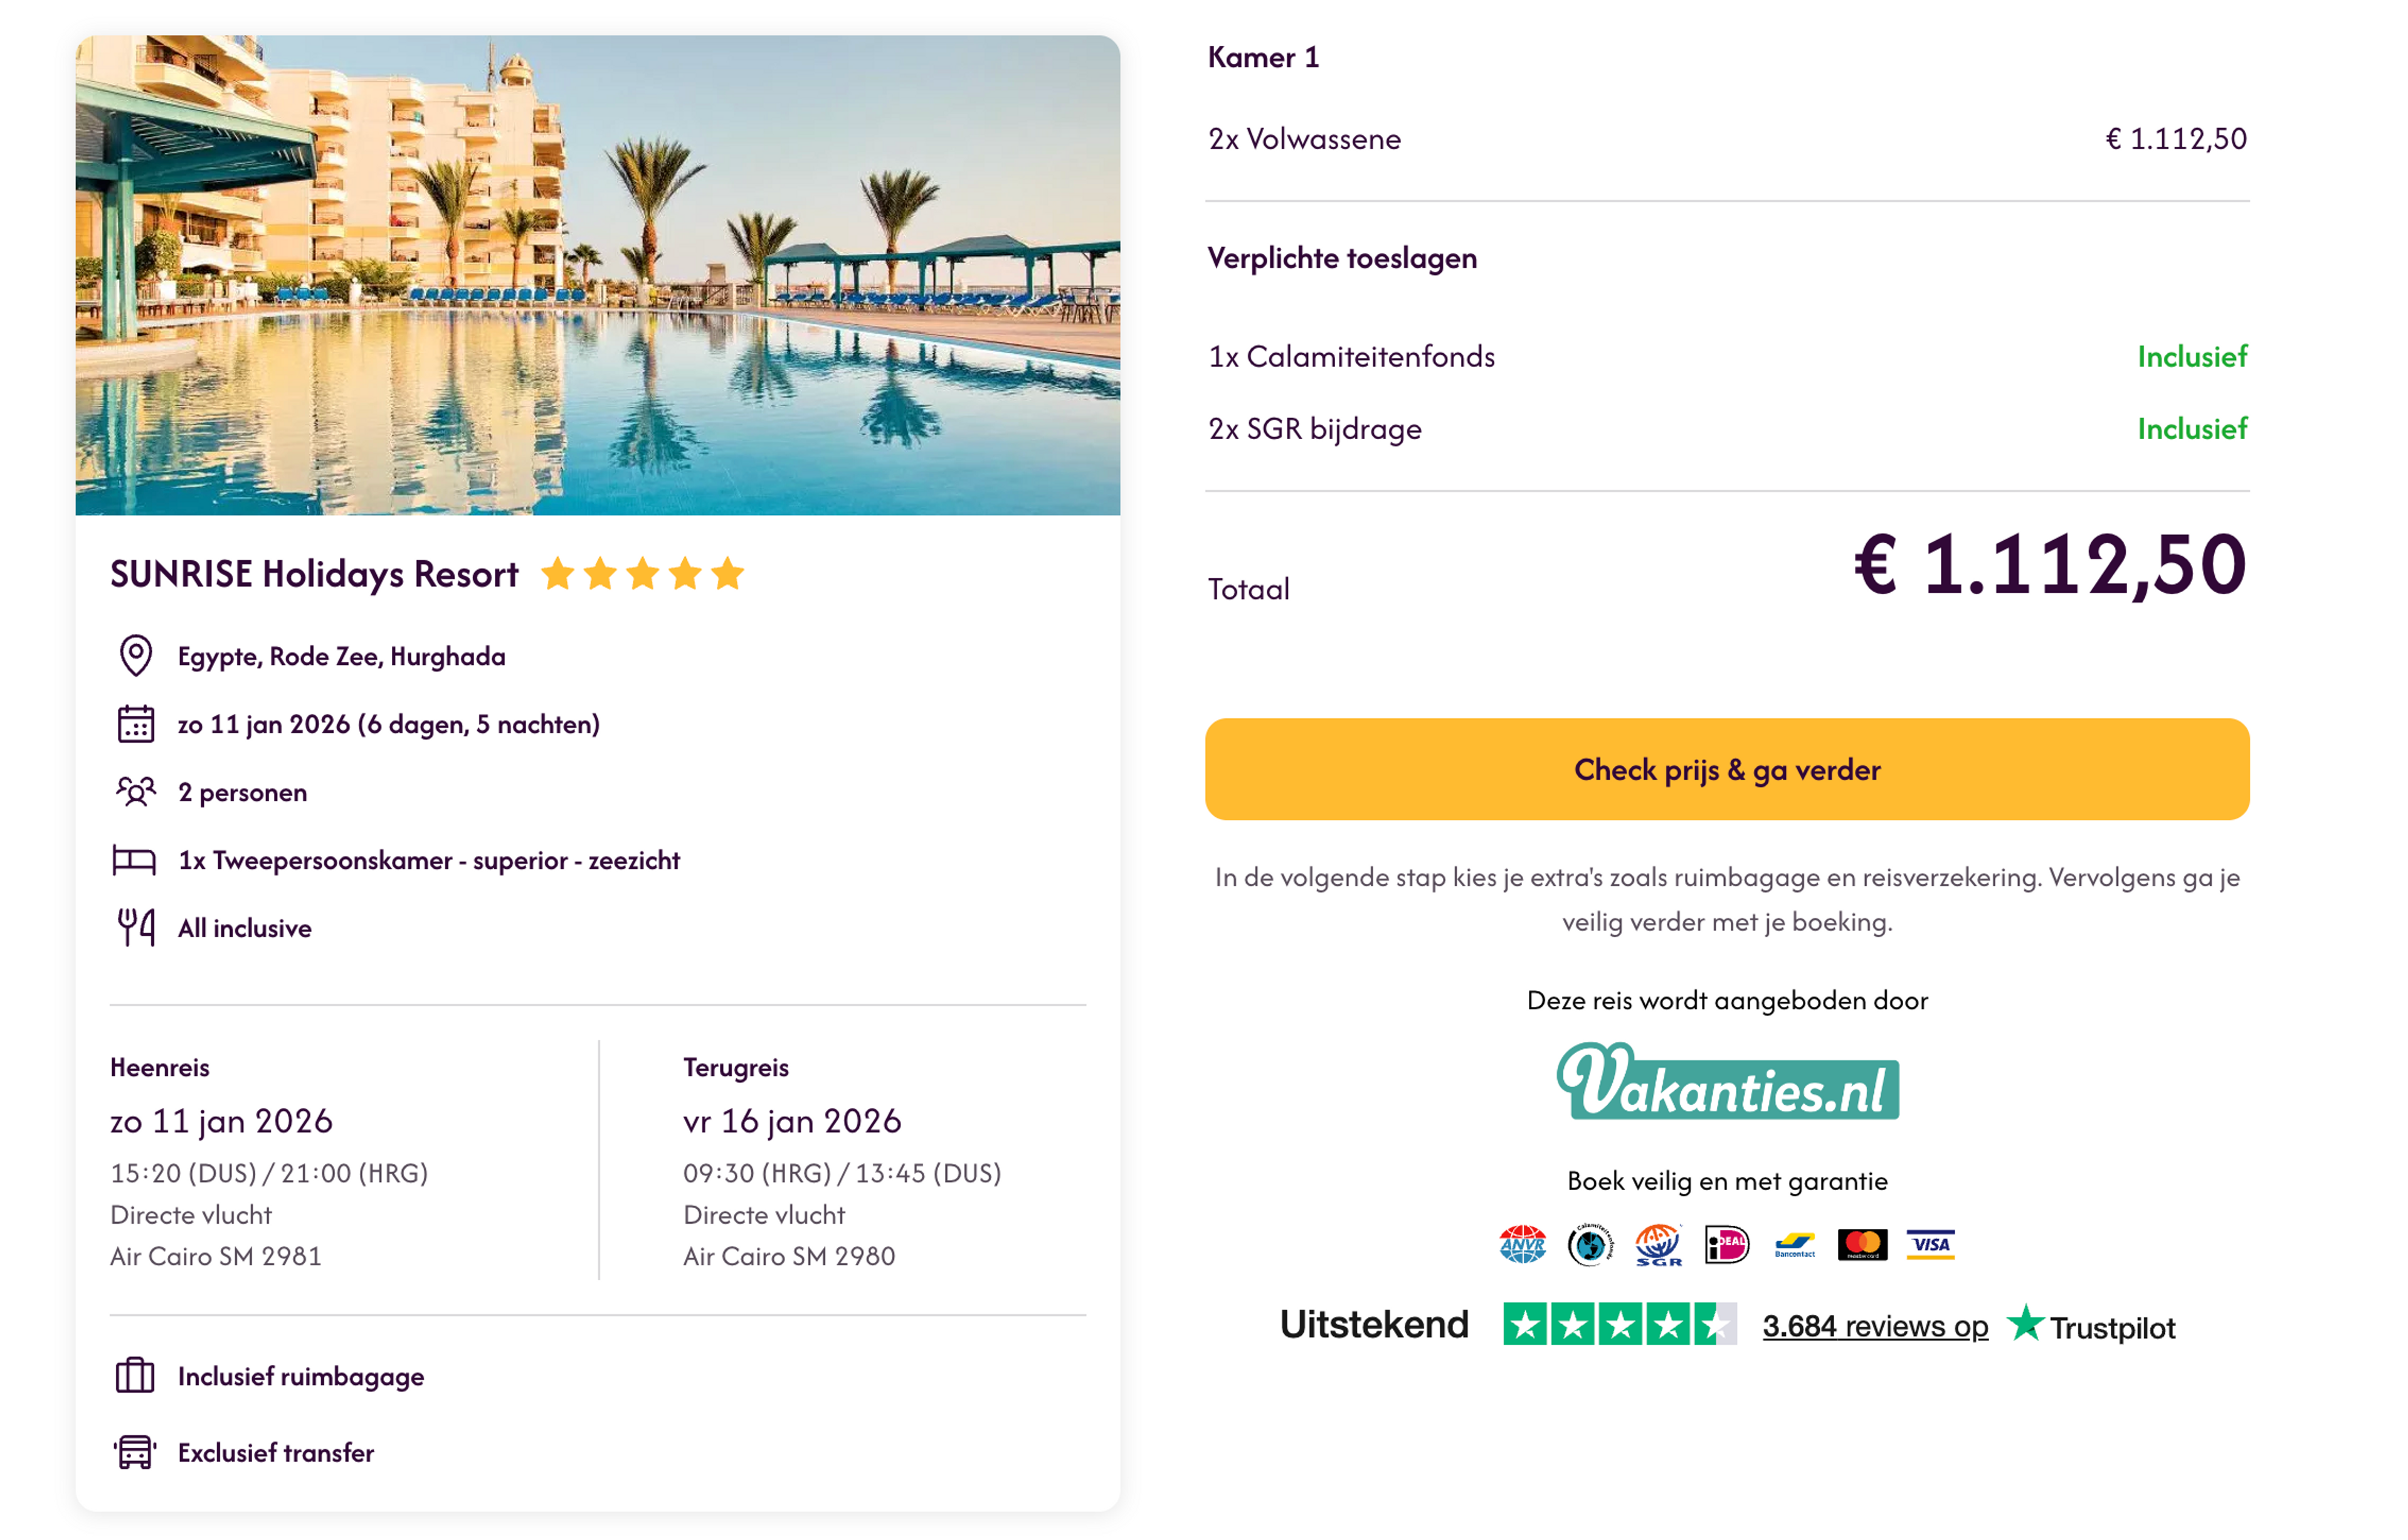This screenshot has width=2408, height=1540.
Task: Click the ANVR logo icon
Action: 1522,1245
